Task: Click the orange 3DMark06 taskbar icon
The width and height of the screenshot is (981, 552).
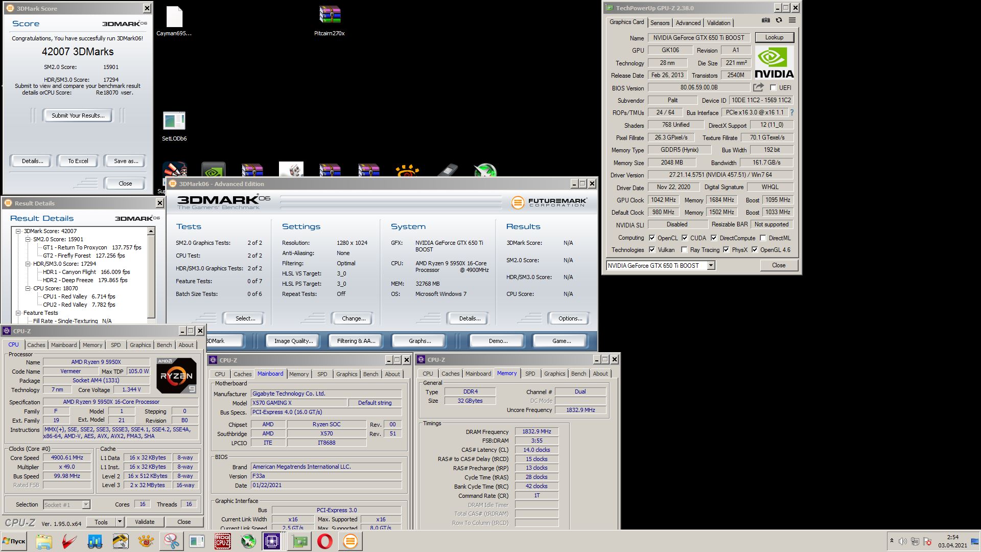Action: click(x=351, y=541)
